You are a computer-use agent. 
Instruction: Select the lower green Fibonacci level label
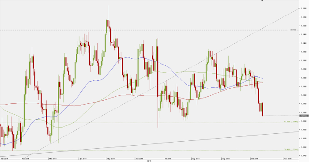coord(291,149)
